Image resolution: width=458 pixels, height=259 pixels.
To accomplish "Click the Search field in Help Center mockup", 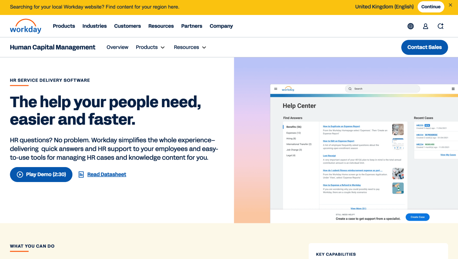I will [383, 89].
